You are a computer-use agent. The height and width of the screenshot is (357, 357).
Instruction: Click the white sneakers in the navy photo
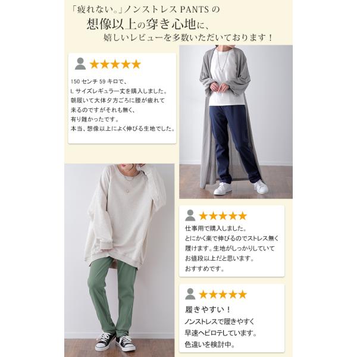pos(241,187)
